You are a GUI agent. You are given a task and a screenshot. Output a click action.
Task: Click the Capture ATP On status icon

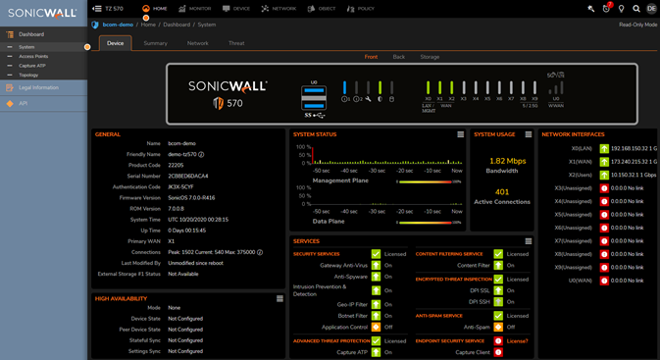point(376,352)
